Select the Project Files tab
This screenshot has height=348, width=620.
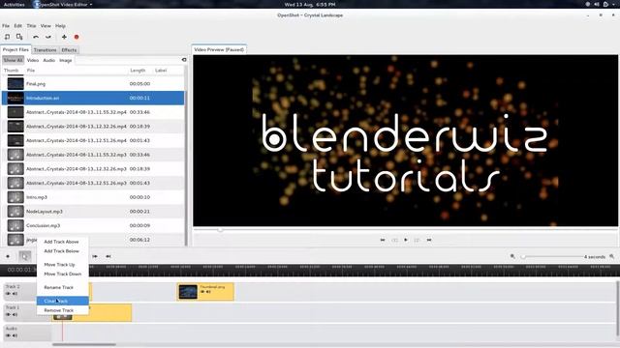[x=15, y=49]
